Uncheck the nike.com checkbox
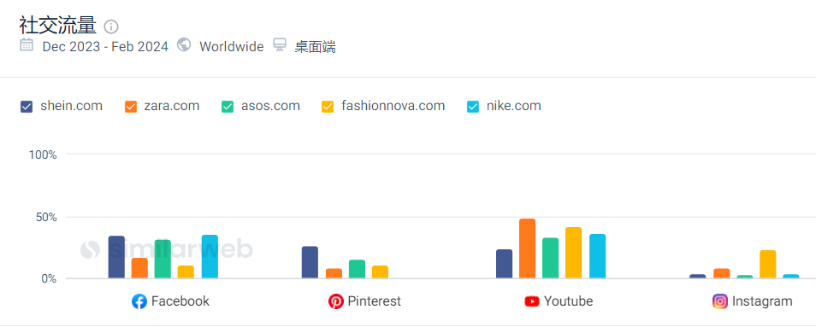Image resolution: width=816 pixels, height=327 pixels. 473,107
